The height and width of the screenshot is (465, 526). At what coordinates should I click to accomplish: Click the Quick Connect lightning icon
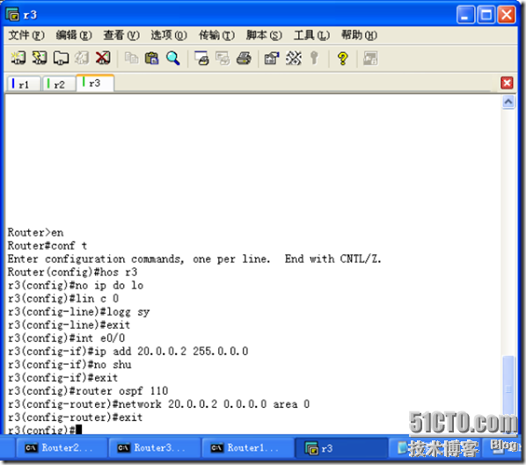click(40, 58)
